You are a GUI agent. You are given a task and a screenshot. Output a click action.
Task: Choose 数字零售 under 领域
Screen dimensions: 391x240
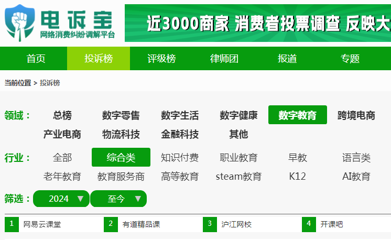(121, 115)
